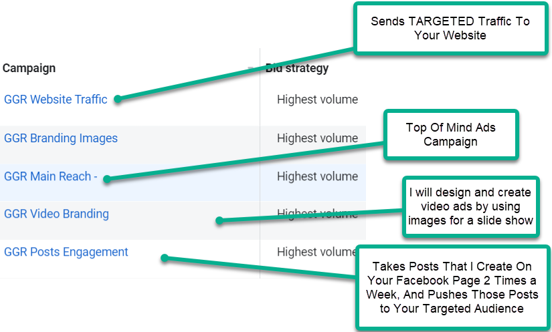
Task: Click the green dot in the Video Branding row
Action: [x=219, y=220]
